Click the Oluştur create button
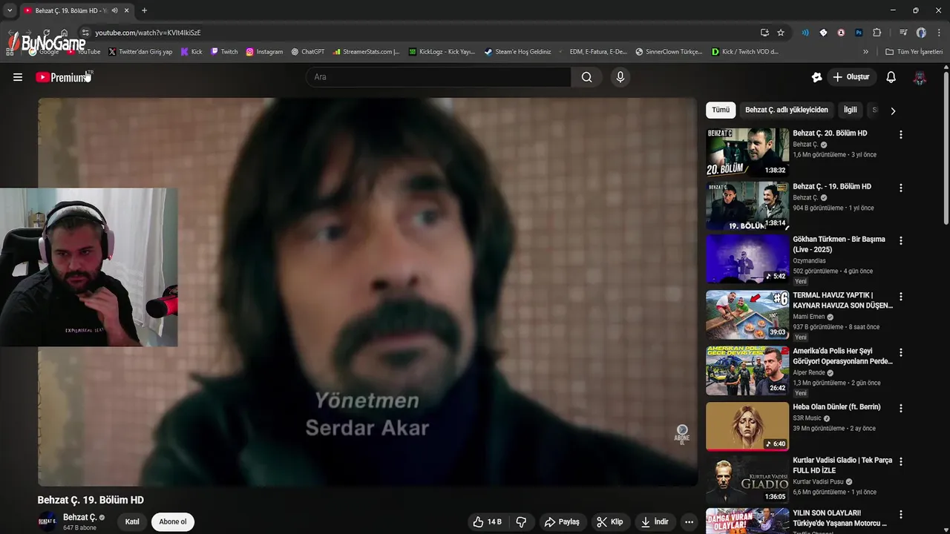Image resolution: width=950 pixels, height=534 pixels. pos(851,77)
